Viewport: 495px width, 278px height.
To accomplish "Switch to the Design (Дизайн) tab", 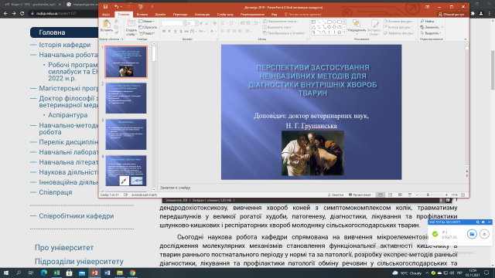I will pos(160,15).
